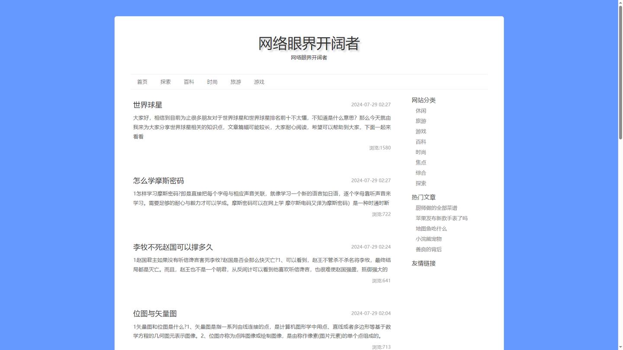
Task: Click the scrollbar up arrow
Action: (620, 3)
